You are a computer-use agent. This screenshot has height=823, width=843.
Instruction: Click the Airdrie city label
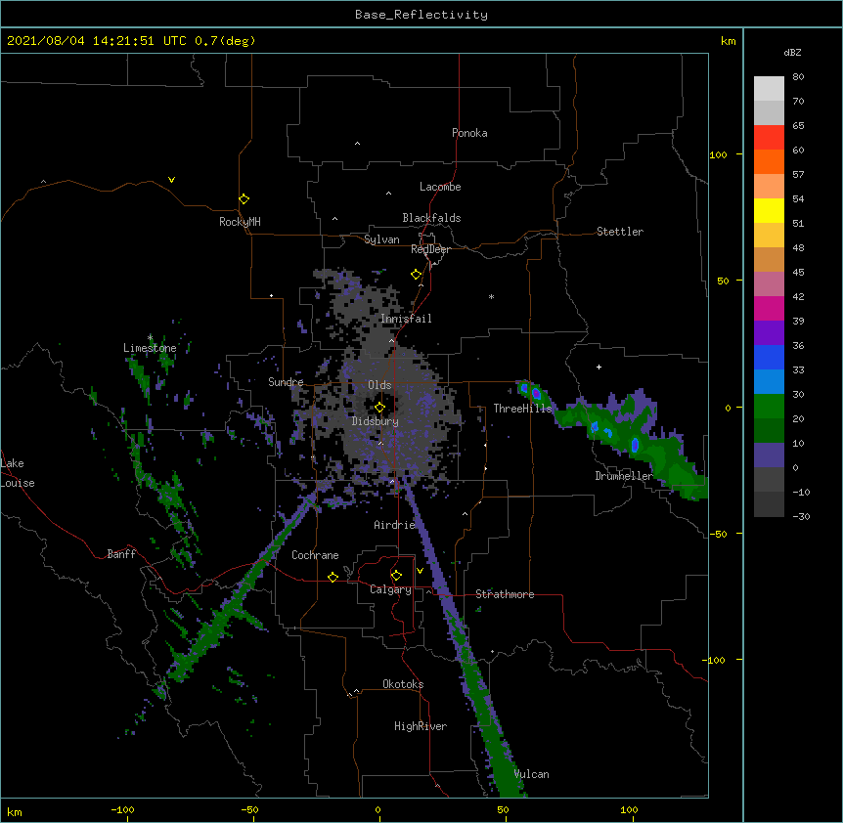[x=394, y=525]
